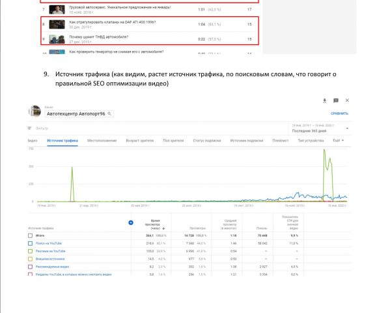Switch to the Источник подписки tab
The image size is (377, 313).
pyautogui.click(x=247, y=141)
